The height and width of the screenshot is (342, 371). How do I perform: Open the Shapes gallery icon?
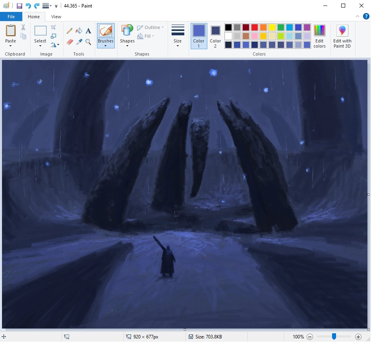(127, 31)
